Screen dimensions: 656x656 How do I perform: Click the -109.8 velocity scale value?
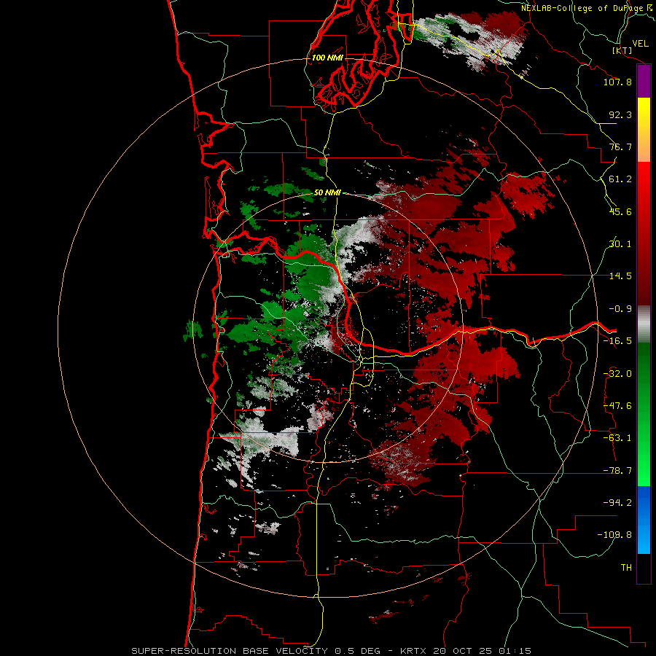614,535
